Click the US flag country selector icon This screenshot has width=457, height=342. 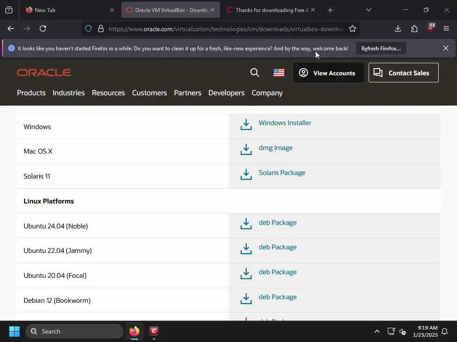(279, 73)
